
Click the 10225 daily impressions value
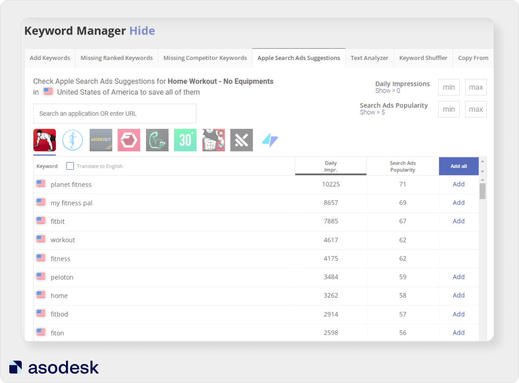click(331, 184)
